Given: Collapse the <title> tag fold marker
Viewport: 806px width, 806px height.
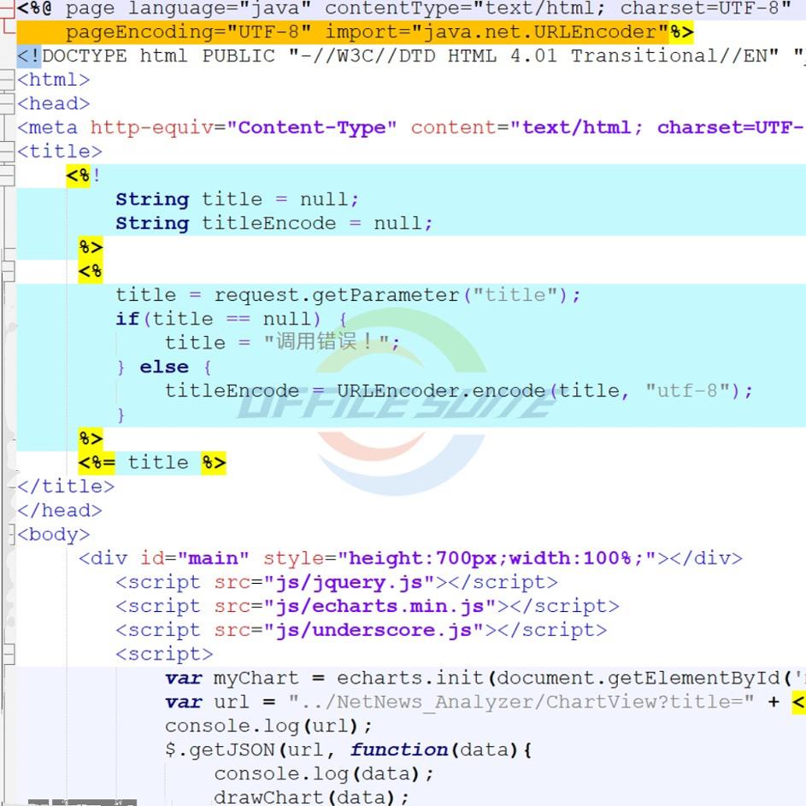Looking at the screenshot, I should (x=7, y=151).
